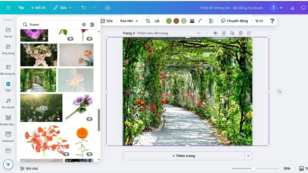Duplicate Trang 3 with the duplicate page icon

tap(232, 33)
